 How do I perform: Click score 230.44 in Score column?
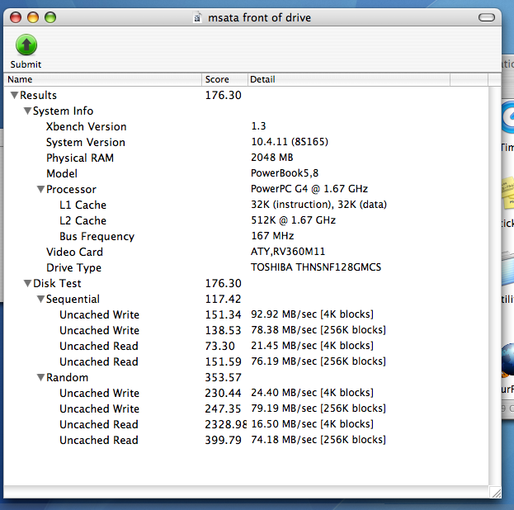pyautogui.click(x=224, y=394)
